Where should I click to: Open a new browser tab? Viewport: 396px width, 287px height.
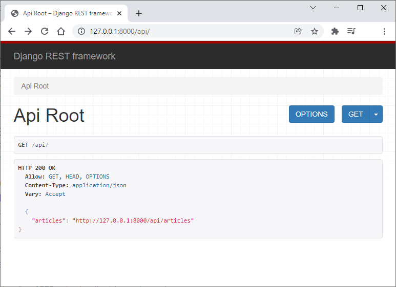(139, 13)
